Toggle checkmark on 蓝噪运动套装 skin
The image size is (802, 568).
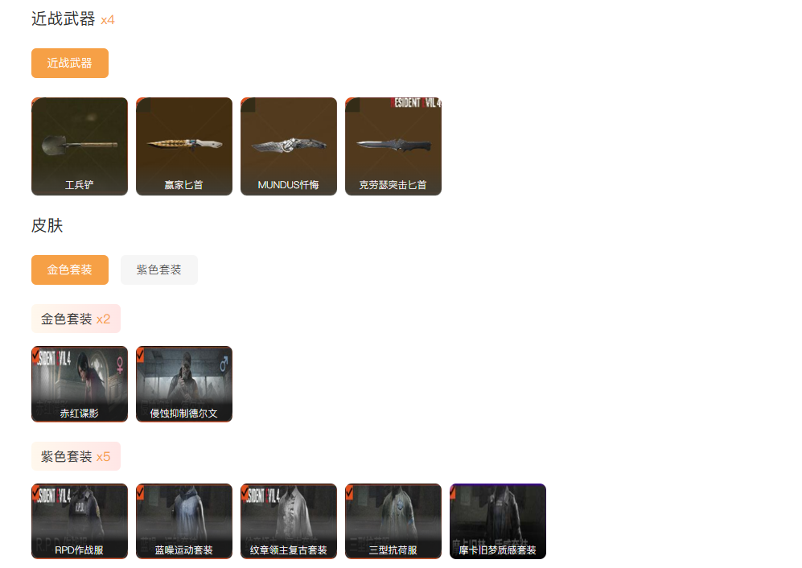pos(141,492)
